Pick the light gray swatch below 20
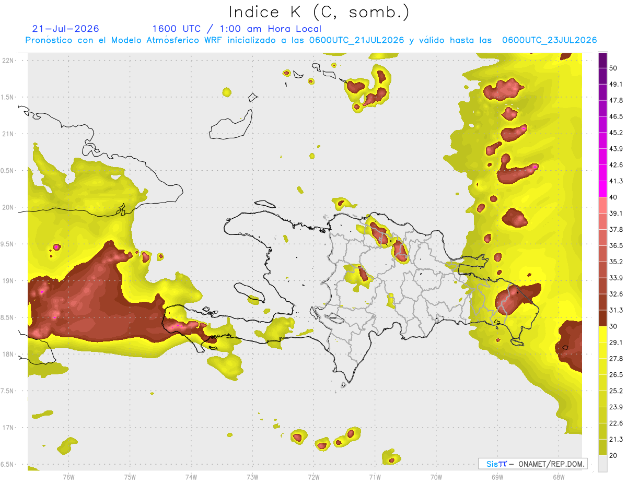The height and width of the screenshot is (484, 627). [x=602, y=464]
